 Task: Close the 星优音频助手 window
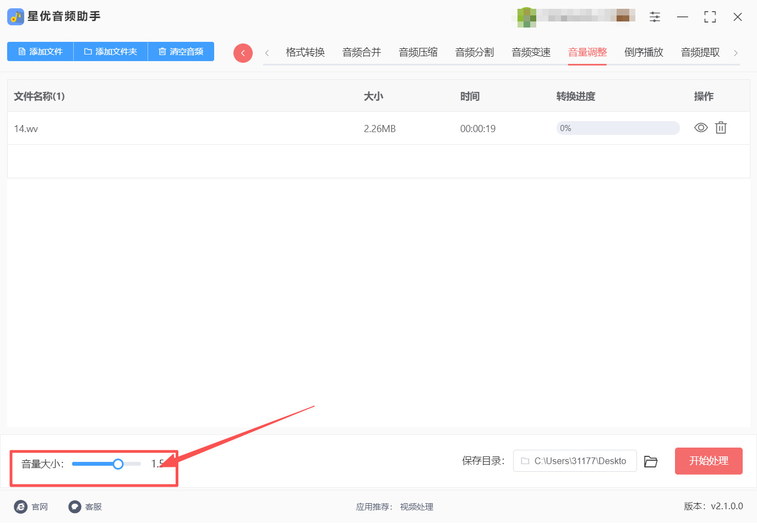pos(738,17)
